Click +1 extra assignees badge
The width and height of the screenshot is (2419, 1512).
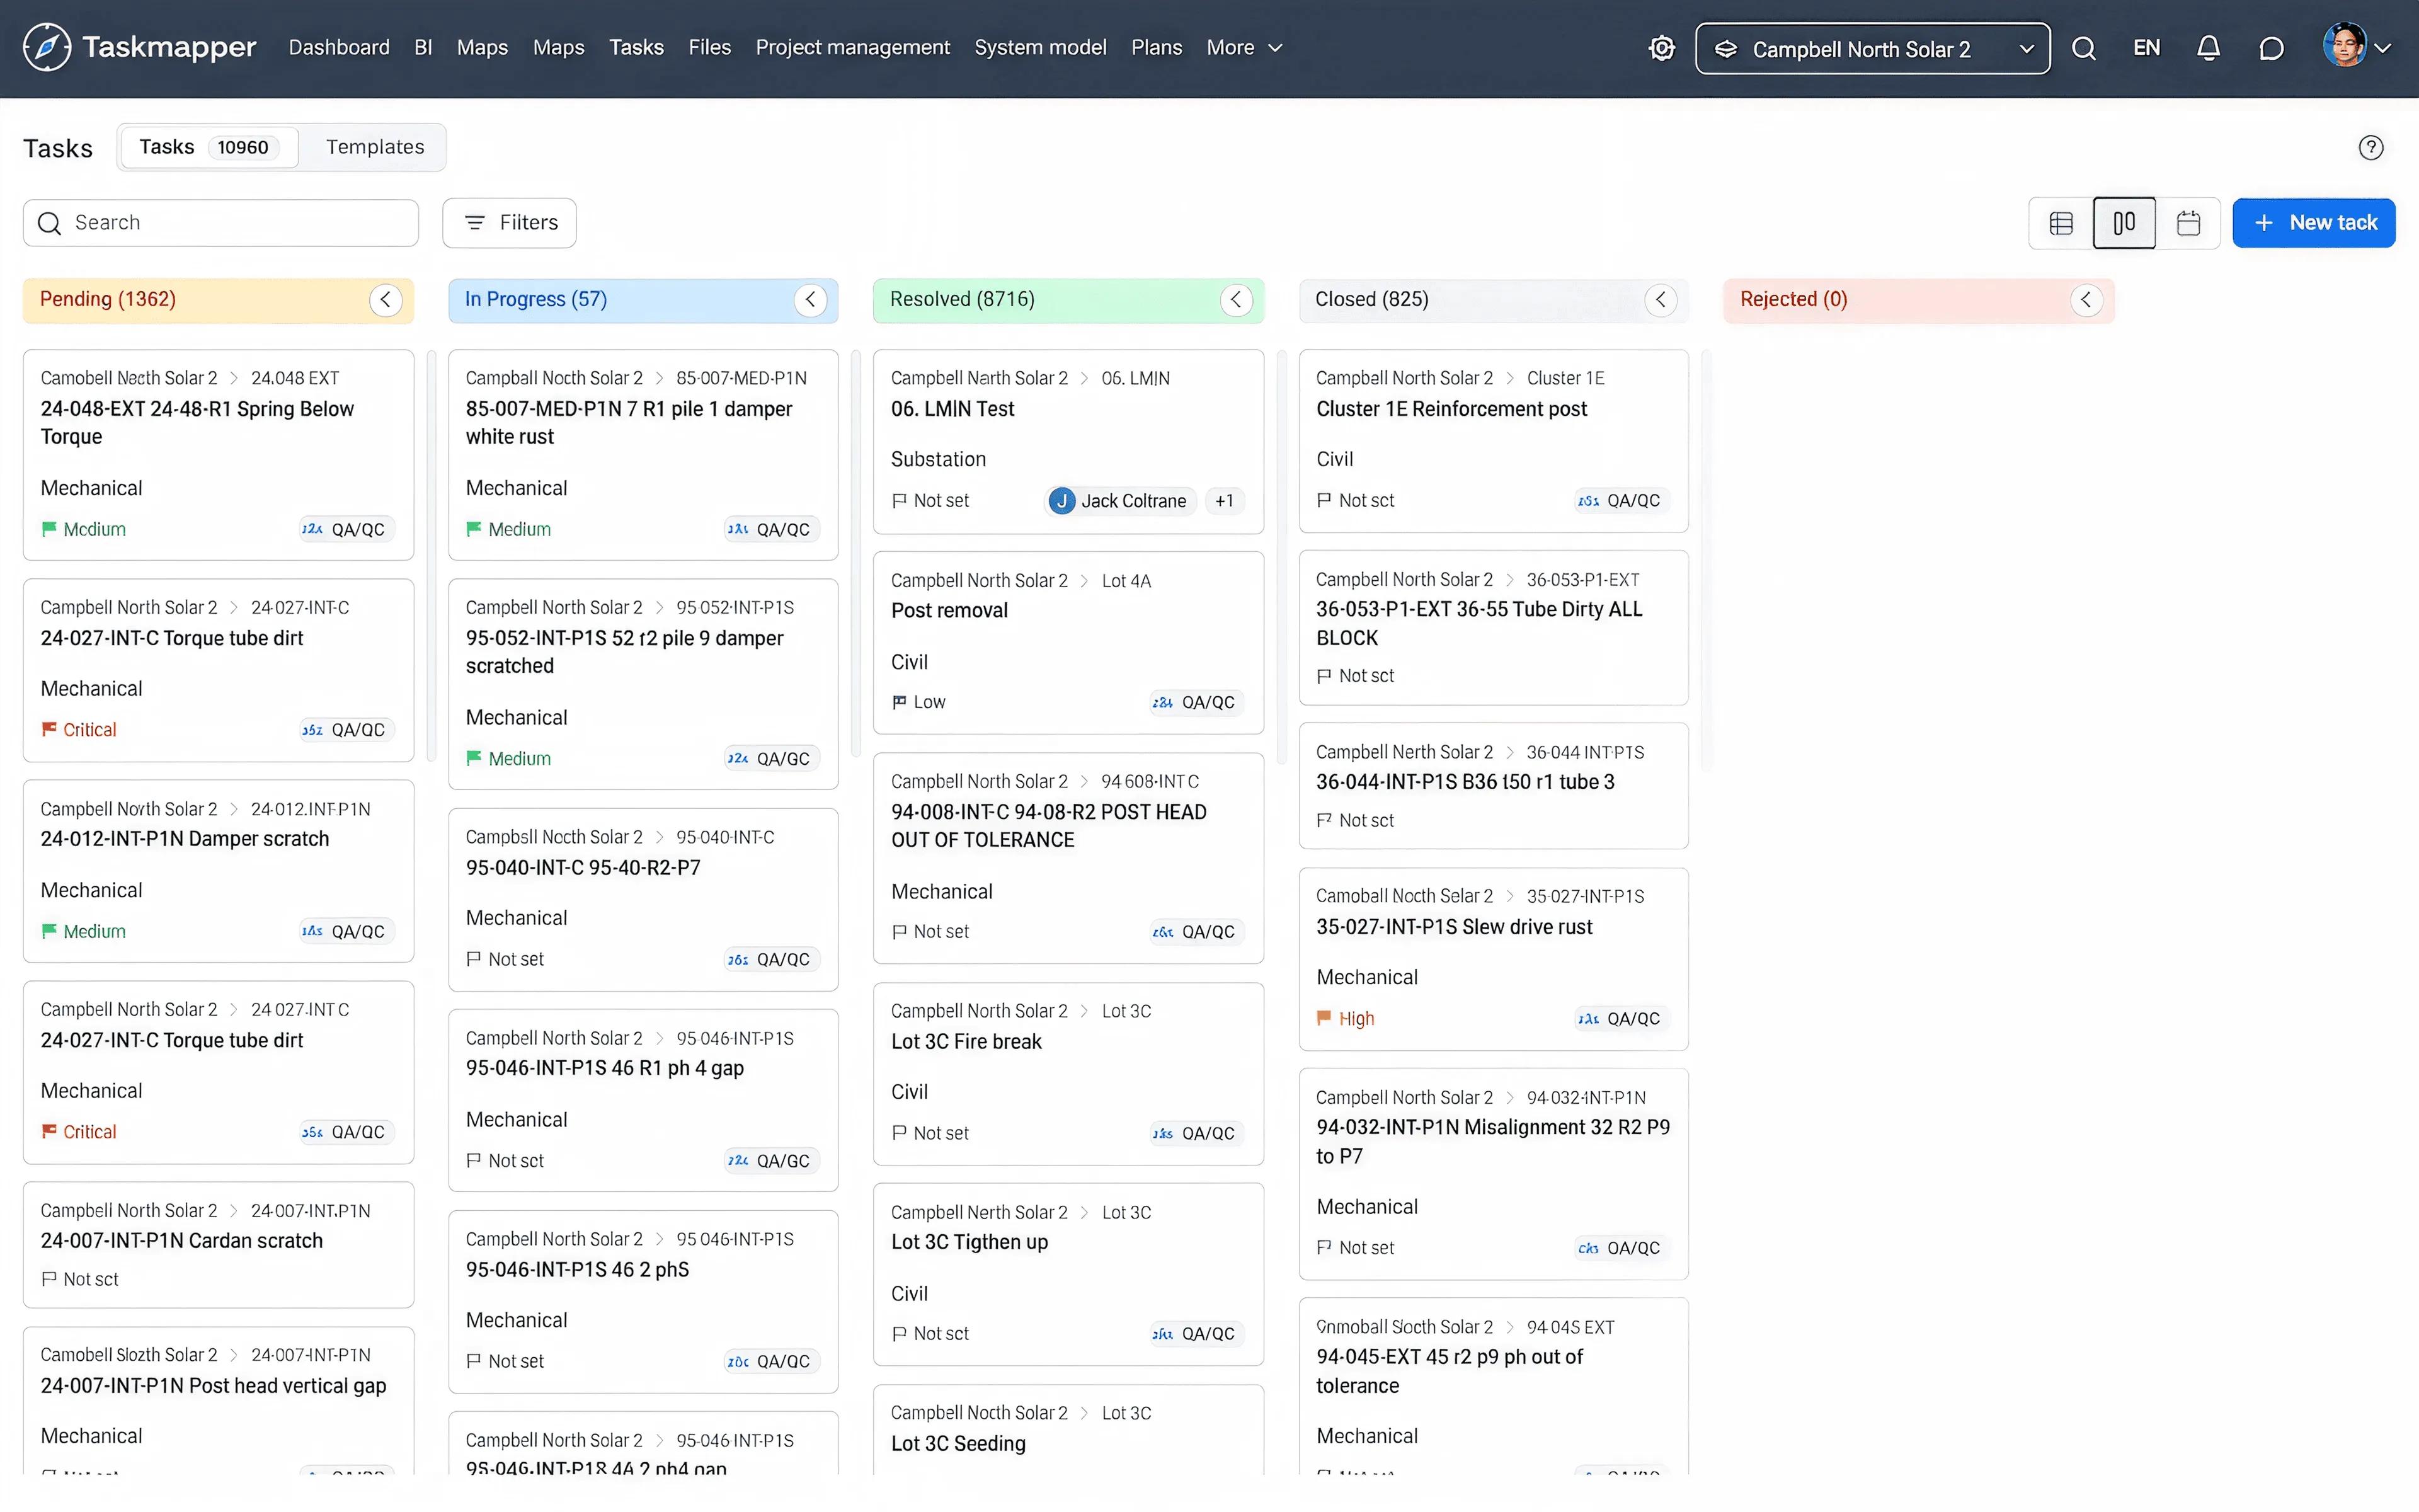click(1225, 501)
